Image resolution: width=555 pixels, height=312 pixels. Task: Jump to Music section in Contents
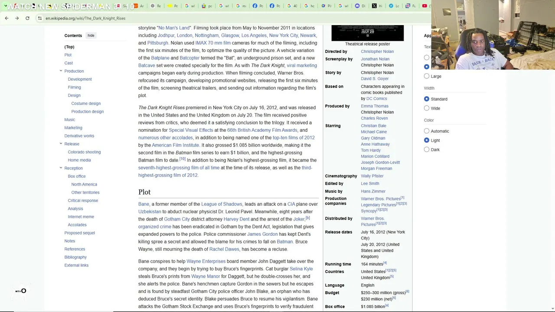point(70,120)
